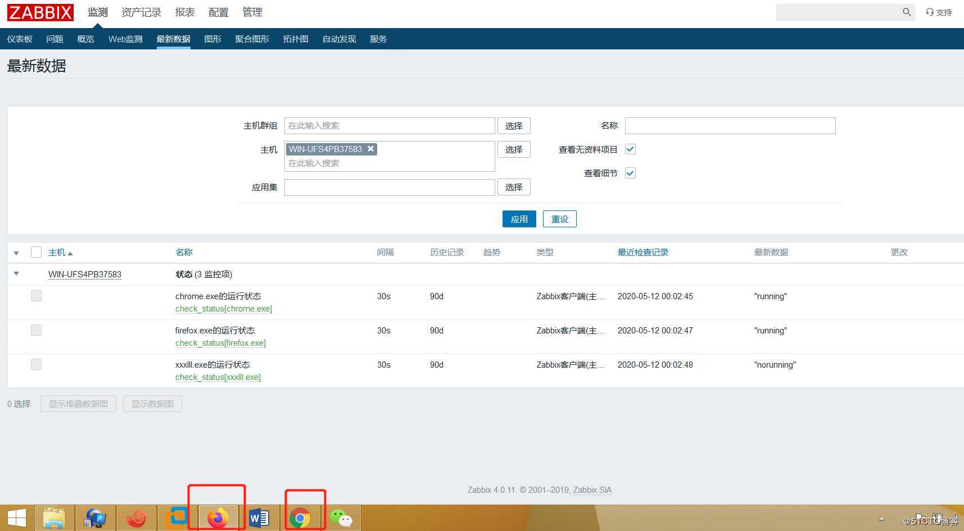Click the 重设 reset button

pyautogui.click(x=560, y=219)
